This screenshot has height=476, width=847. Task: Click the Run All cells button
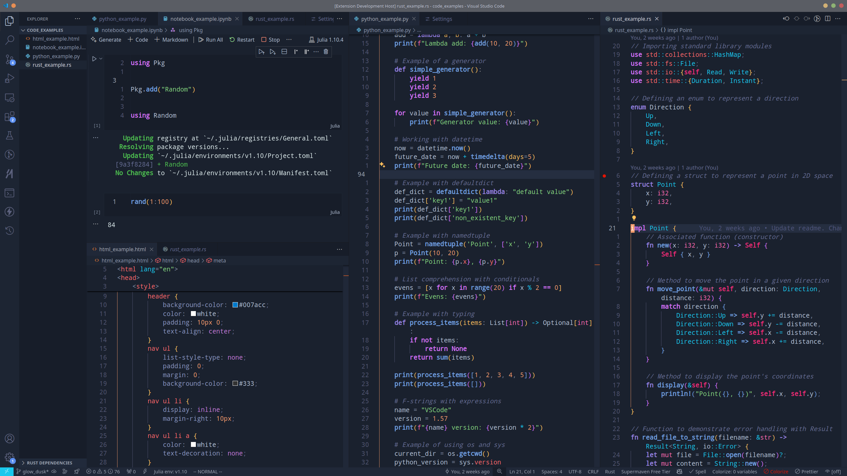210,40
